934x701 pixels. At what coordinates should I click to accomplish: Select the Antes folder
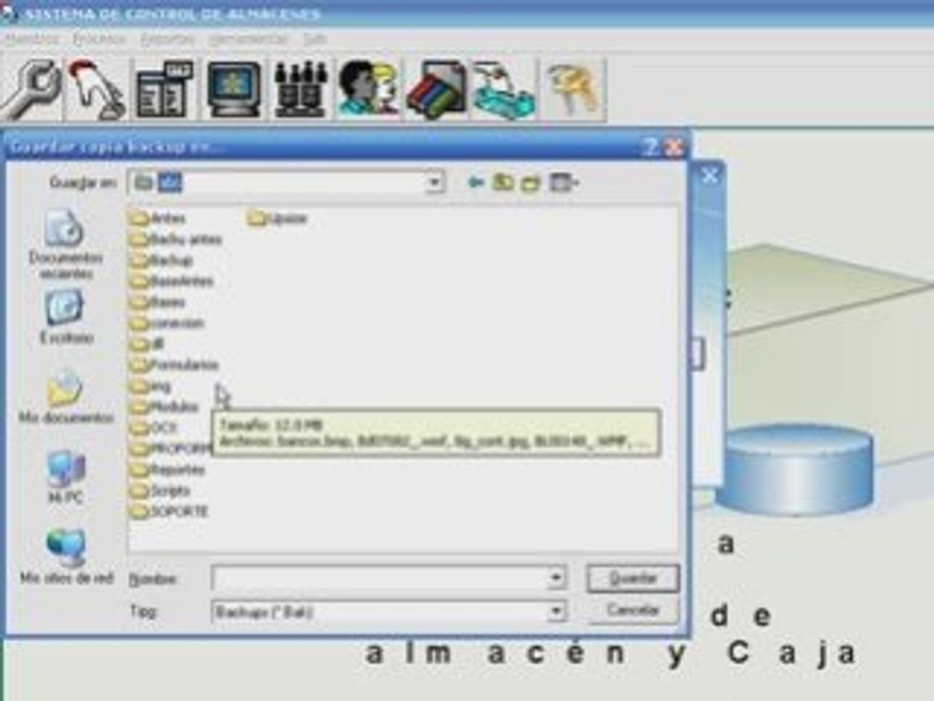tap(158, 219)
